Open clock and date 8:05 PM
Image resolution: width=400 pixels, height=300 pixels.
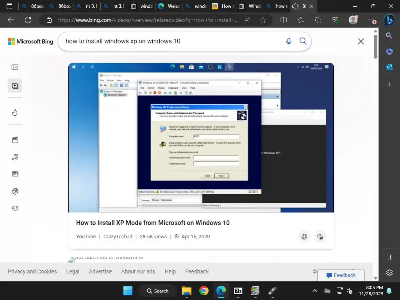pos(371,291)
